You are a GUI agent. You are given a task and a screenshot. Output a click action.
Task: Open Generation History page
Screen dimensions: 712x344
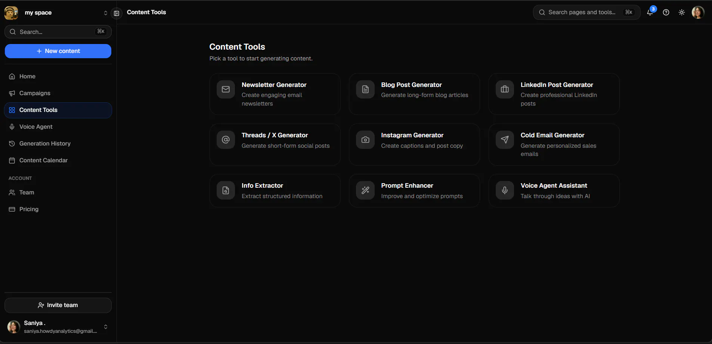point(58,144)
